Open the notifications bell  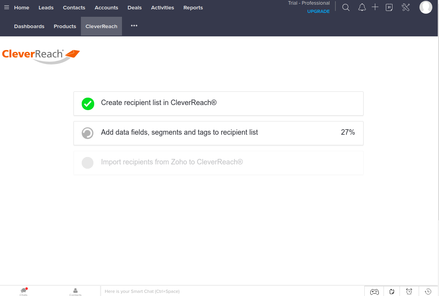pos(362,7)
